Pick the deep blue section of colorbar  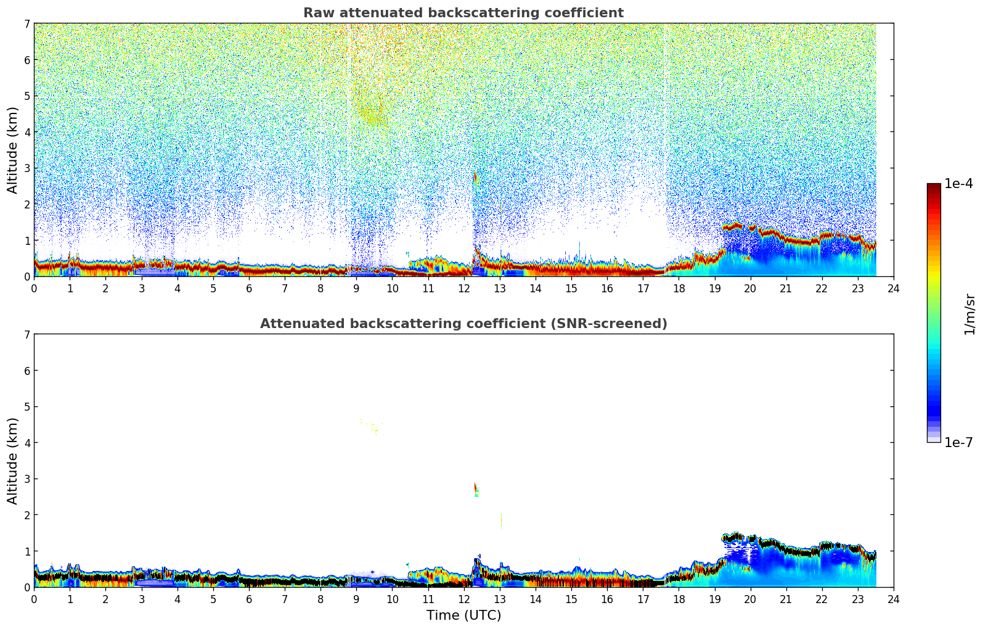[933, 407]
